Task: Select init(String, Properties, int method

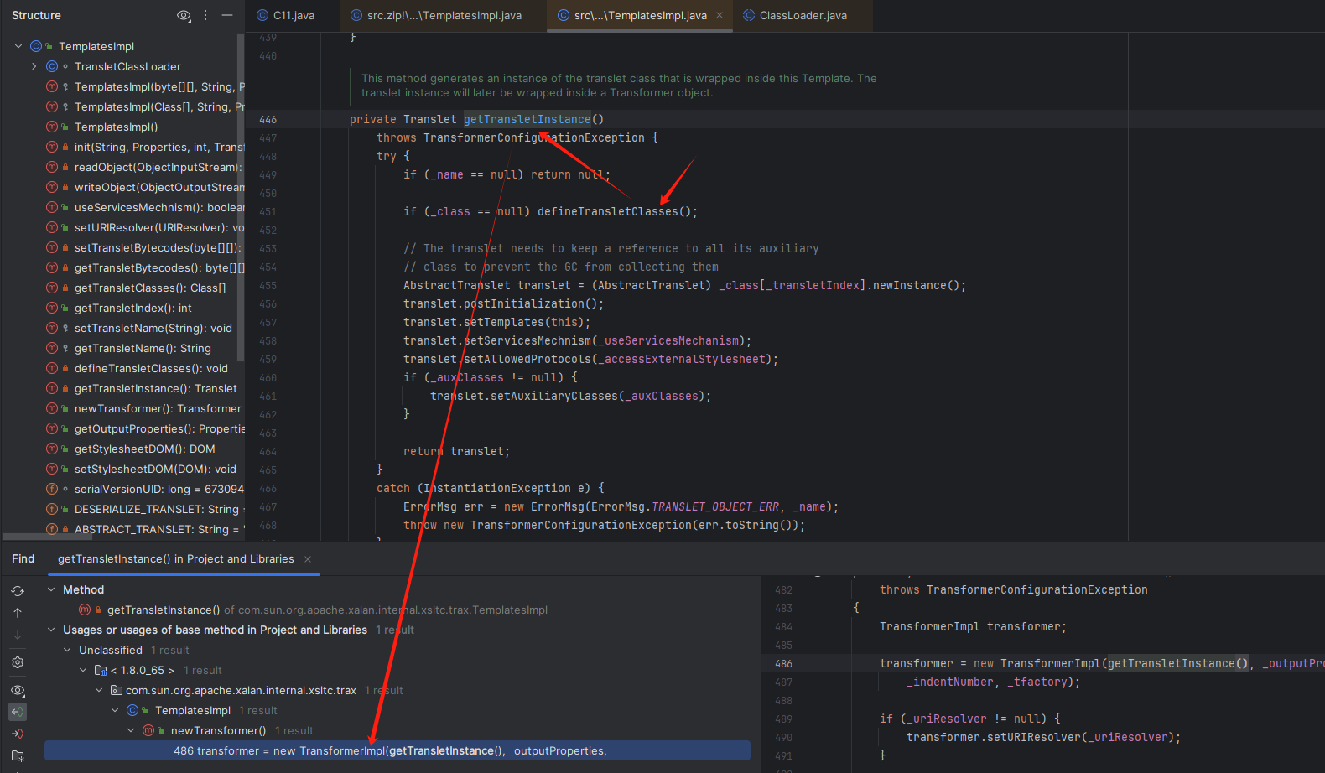Action: pos(159,147)
